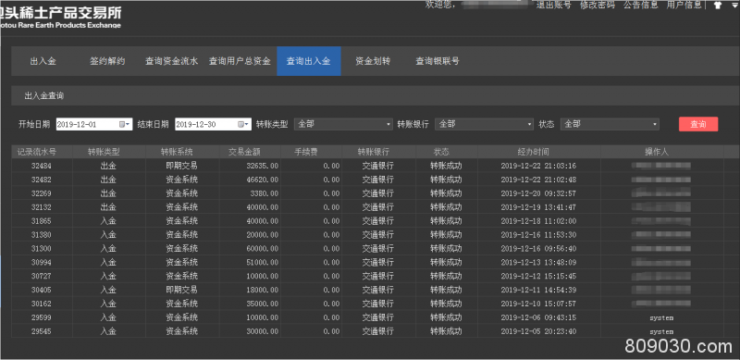This screenshot has width=740, height=360.
Task: Click timestamp 2019-12-20 09:32:57
Action: 538,193
